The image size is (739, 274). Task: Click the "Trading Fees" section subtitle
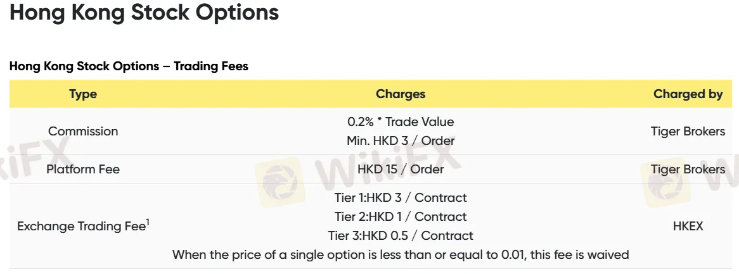coord(129,66)
